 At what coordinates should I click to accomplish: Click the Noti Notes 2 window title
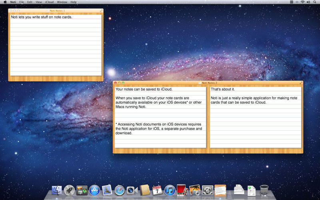[209, 83]
